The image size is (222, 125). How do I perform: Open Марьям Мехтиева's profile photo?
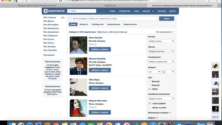(x=78, y=108)
